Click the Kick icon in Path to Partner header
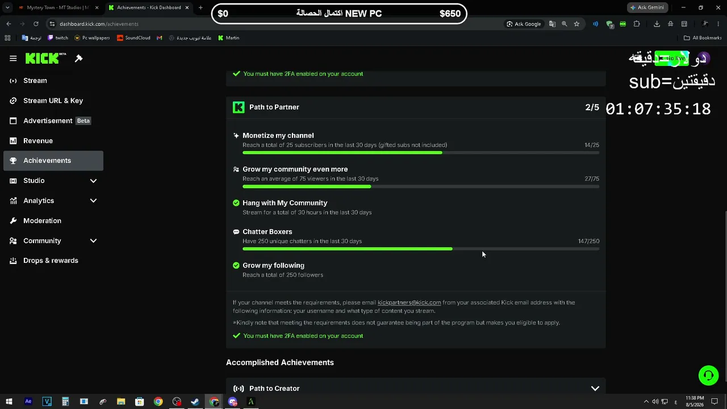The height and width of the screenshot is (409, 727). coord(239,107)
